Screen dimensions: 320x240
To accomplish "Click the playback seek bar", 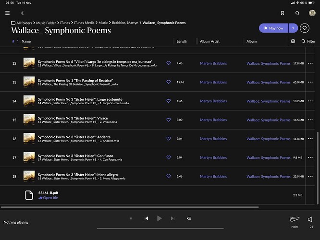I will (x=160, y=228).
